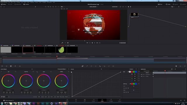Switch to the Deliver page tab
187x105 pixels.
click(120, 100)
